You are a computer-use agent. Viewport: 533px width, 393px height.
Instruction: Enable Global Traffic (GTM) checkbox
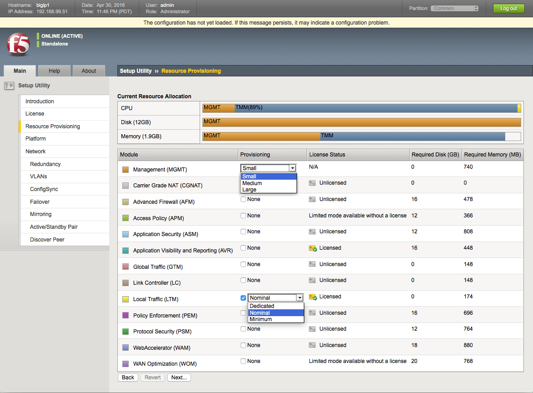pos(243,264)
